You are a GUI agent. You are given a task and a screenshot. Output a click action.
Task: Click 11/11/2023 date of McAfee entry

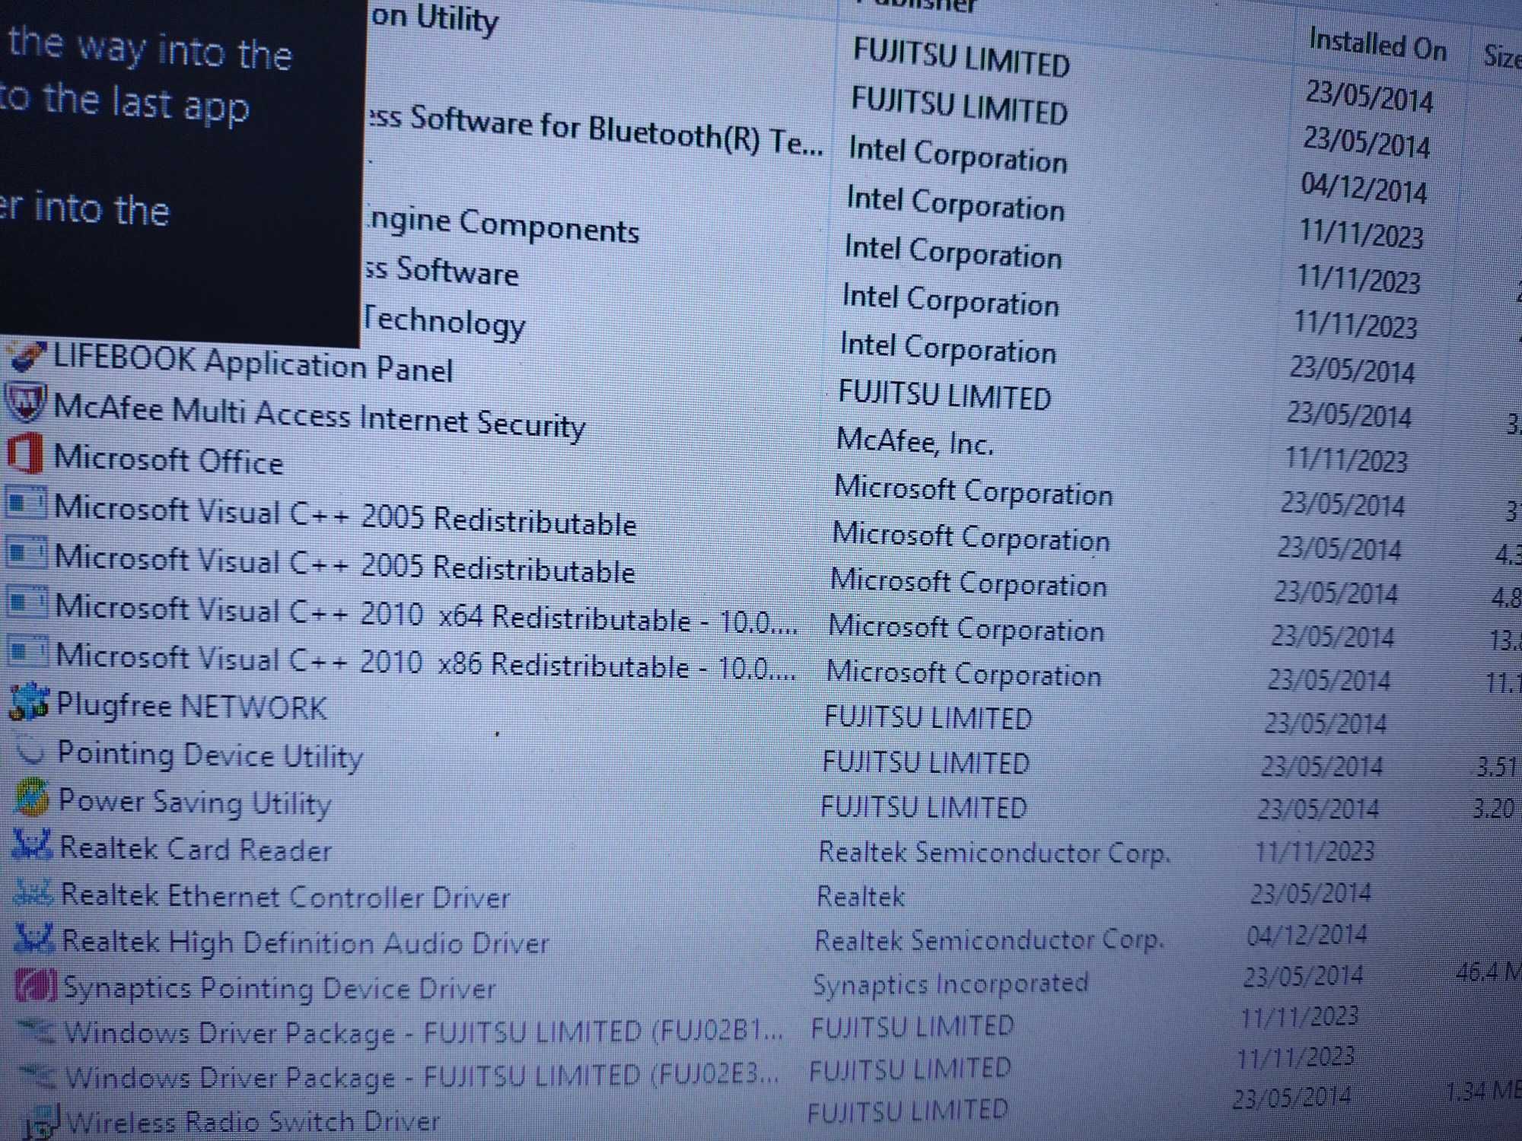click(x=1346, y=459)
